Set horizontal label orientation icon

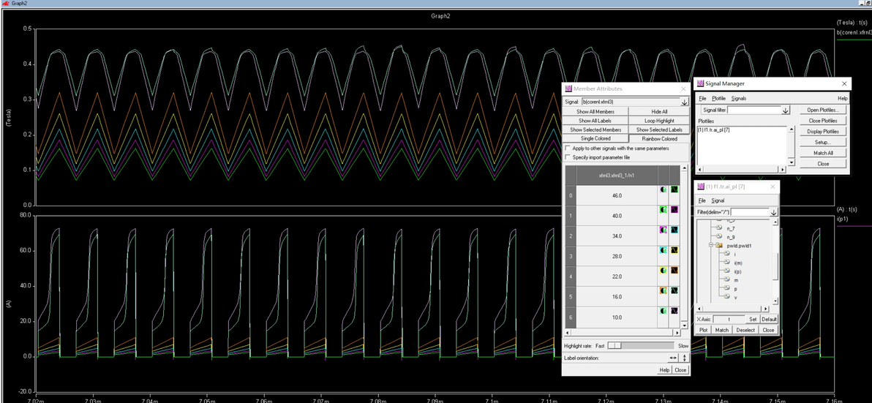673,358
